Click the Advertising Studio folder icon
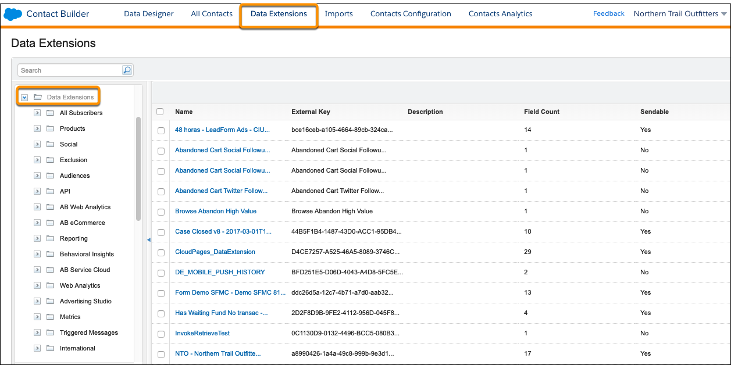 pos(50,301)
